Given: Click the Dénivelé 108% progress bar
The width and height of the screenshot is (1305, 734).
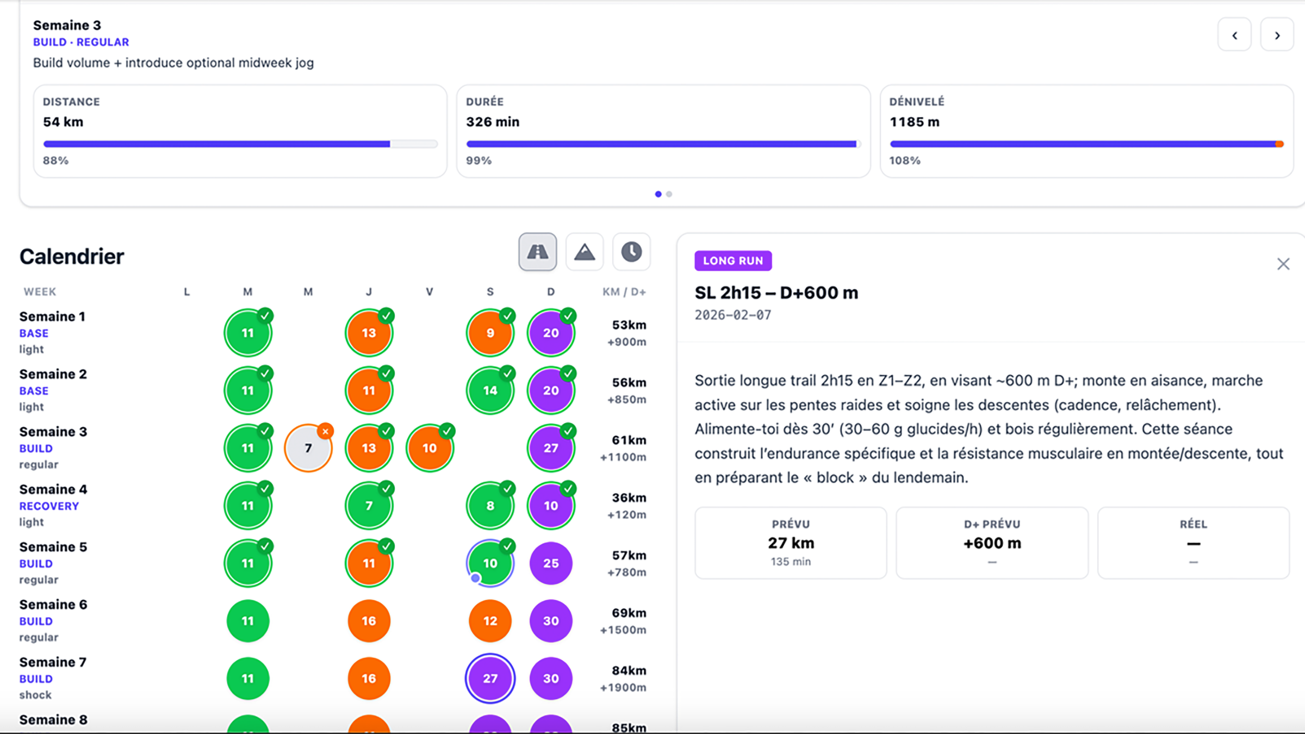Looking at the screenshot, I should tap(1087, 144).
